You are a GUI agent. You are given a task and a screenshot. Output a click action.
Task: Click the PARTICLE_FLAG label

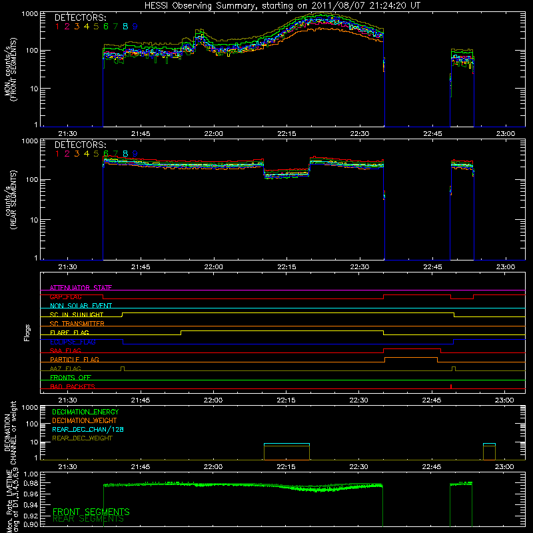(75, 359)
